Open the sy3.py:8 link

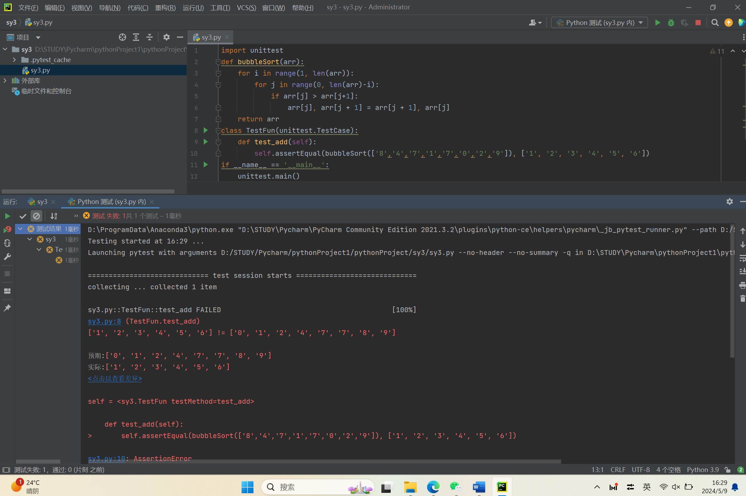point(104,321)
